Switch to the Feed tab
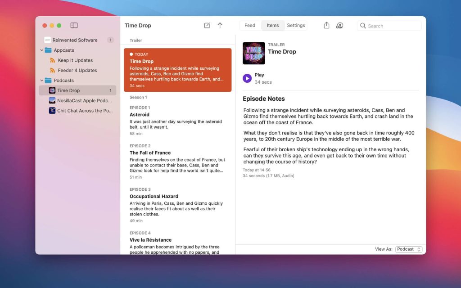461x288 pixels. tap(250, 26)
